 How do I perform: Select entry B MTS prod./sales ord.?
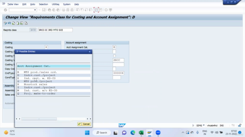pyautogui.click(x=54, y=72)
